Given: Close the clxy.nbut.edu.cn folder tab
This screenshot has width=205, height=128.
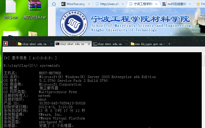Looking at the screenshot, I should [x=51, y=44].
